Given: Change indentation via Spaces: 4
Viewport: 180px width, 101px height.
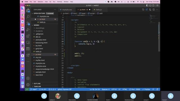Looking at the screenshot, I should (106, 89).
